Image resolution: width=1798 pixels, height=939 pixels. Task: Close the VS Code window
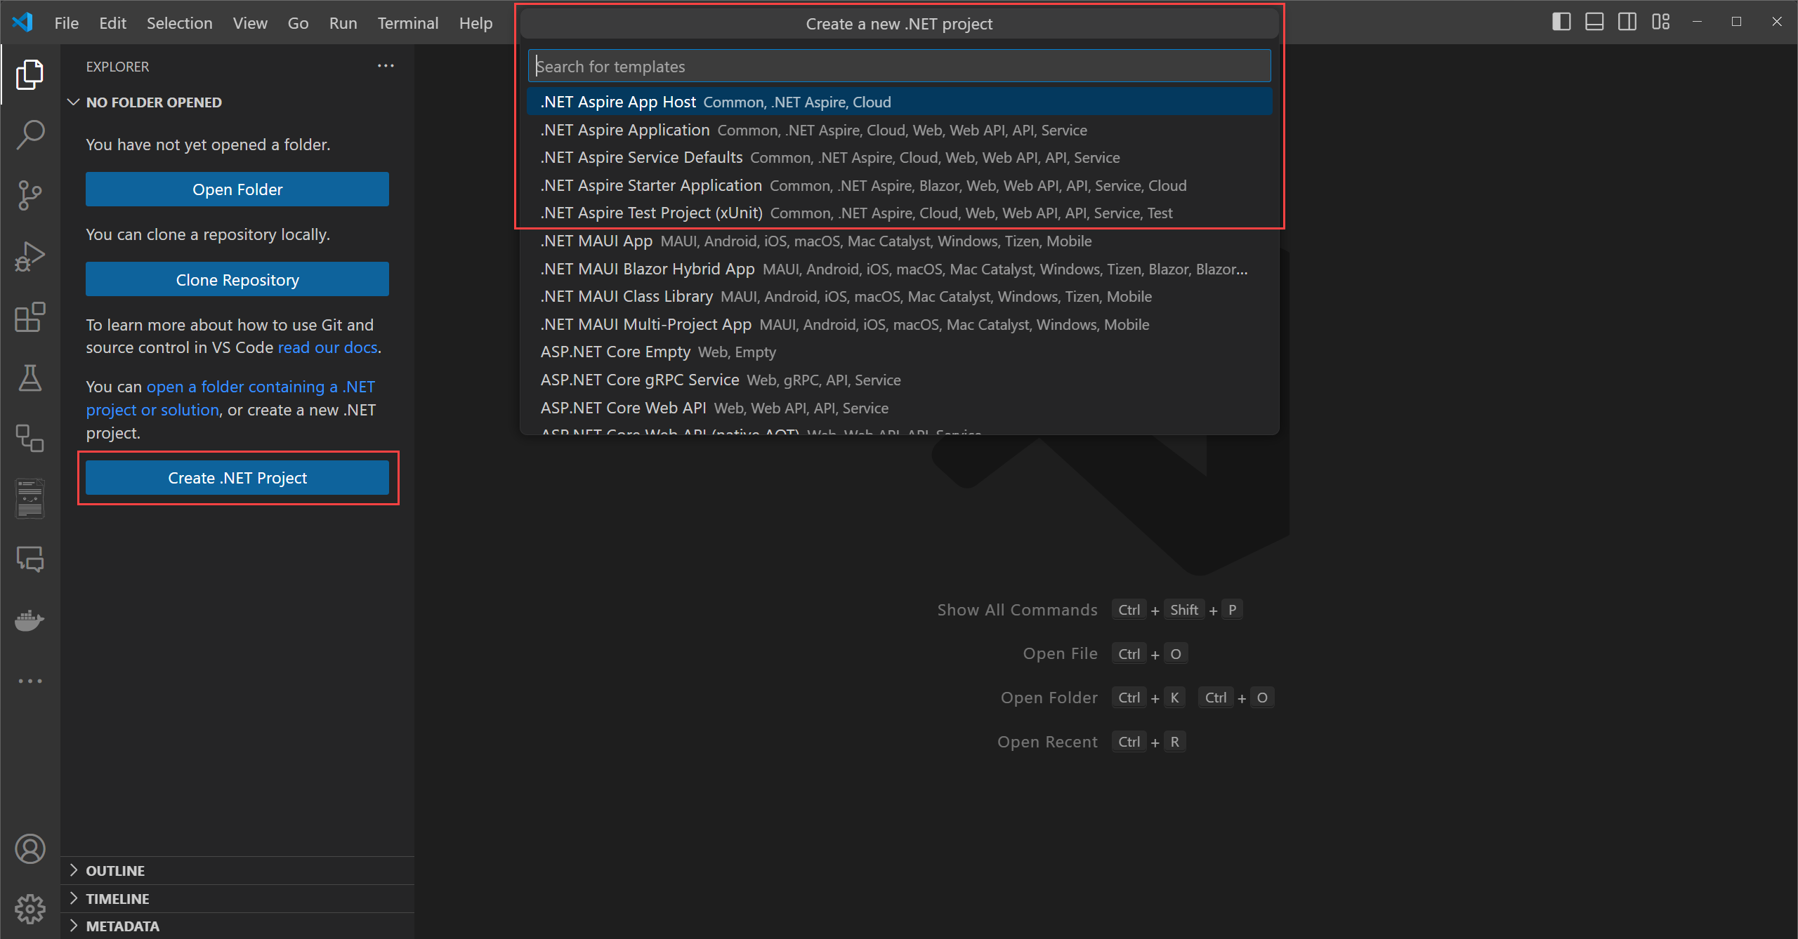coord(1777,22)
